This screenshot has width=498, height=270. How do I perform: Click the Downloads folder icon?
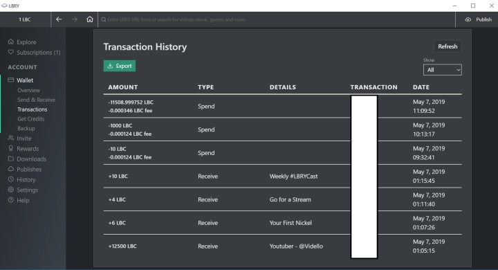tap(11, 159)
